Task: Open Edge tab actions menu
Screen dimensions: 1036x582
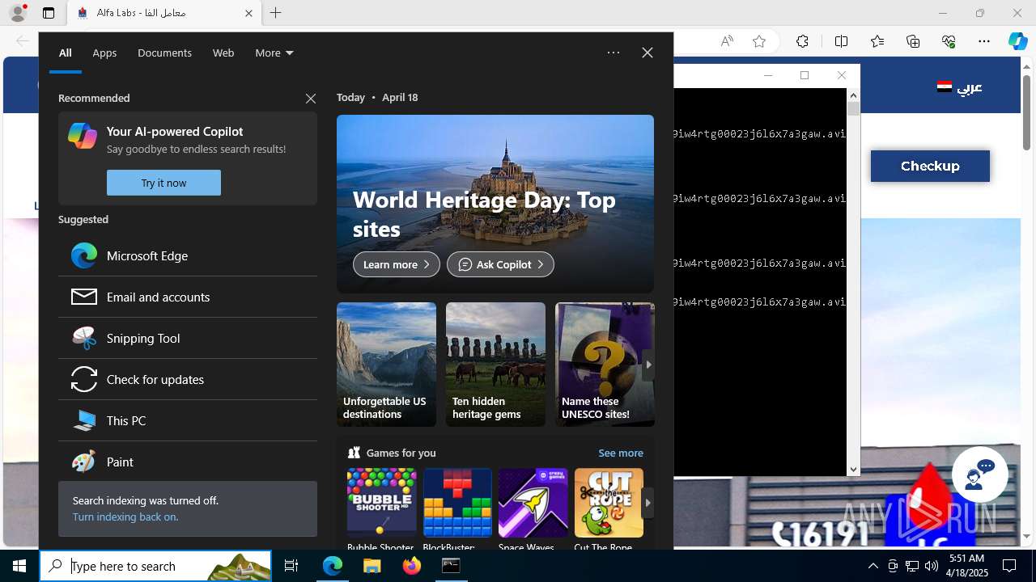Action: pos(49,13)
